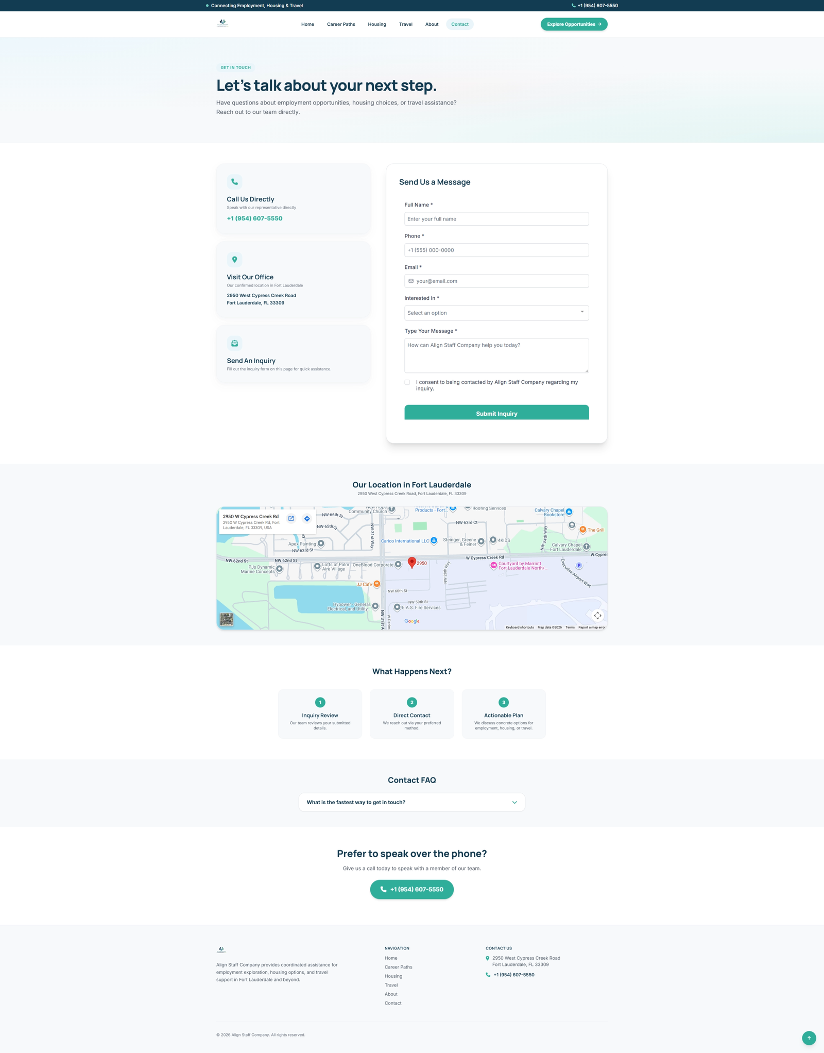Focus the Full Name input field
The height and width of the screenshot is (1053, 824).
[x=496, y=219]
